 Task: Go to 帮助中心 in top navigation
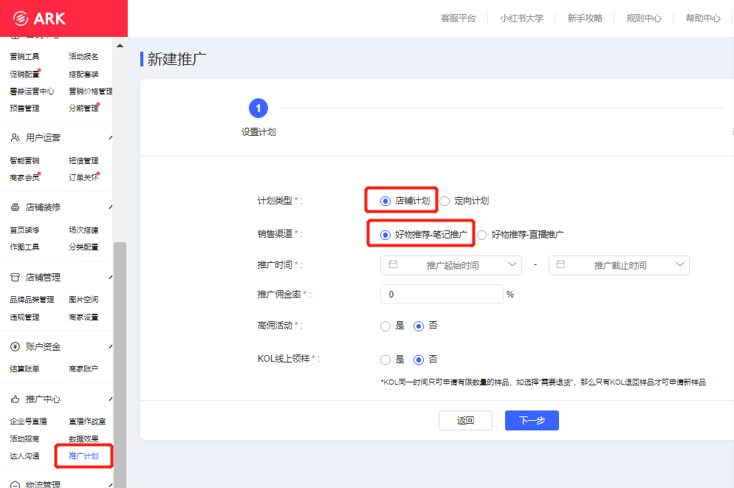tap(702, 18)
